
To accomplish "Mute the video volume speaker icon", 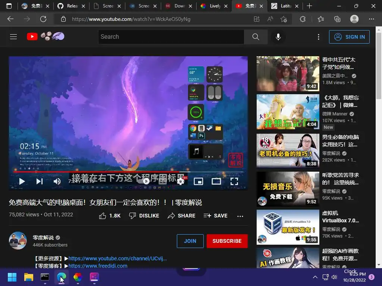I will pos(57,181).
